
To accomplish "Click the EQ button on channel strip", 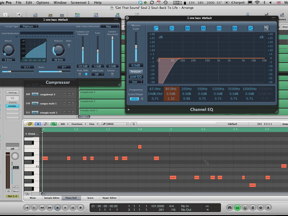I will [x=13, y=98].
